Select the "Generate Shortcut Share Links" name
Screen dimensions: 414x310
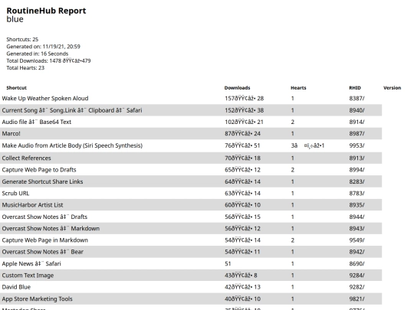coord(42,181)
